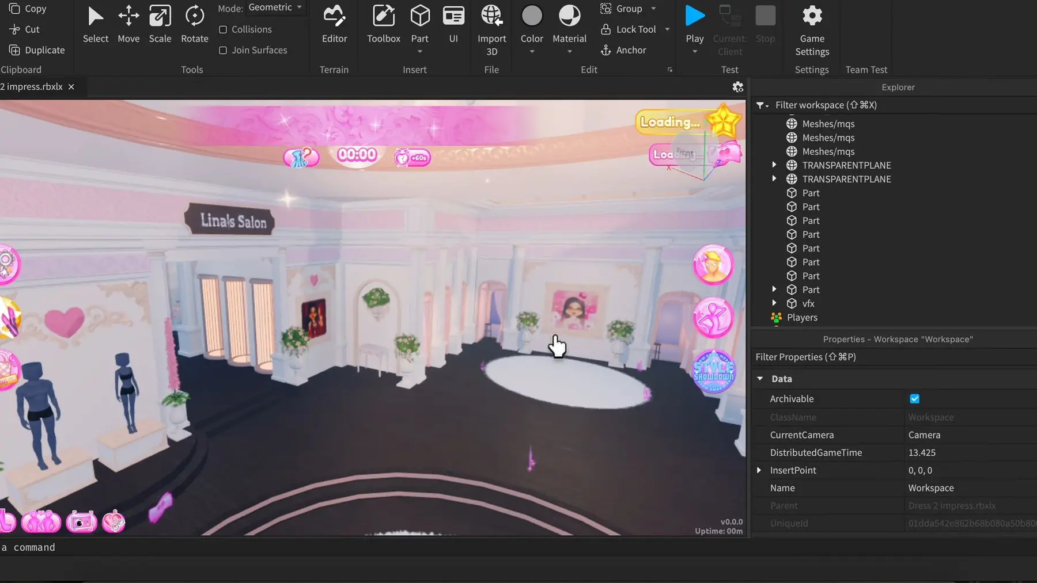1037x583 pixels.
Task: Click the Filter Properties field
Action: [895, 357]
